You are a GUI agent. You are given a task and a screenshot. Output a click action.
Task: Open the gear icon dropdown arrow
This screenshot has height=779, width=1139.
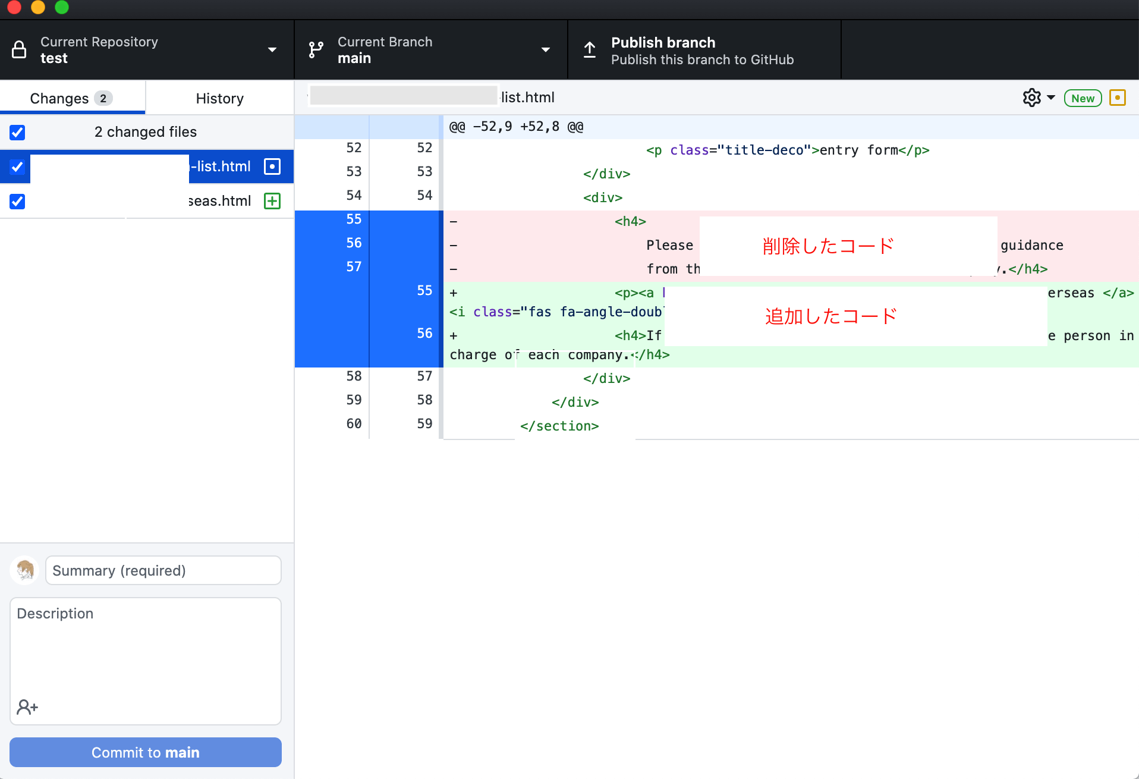tap(1052, 98)
